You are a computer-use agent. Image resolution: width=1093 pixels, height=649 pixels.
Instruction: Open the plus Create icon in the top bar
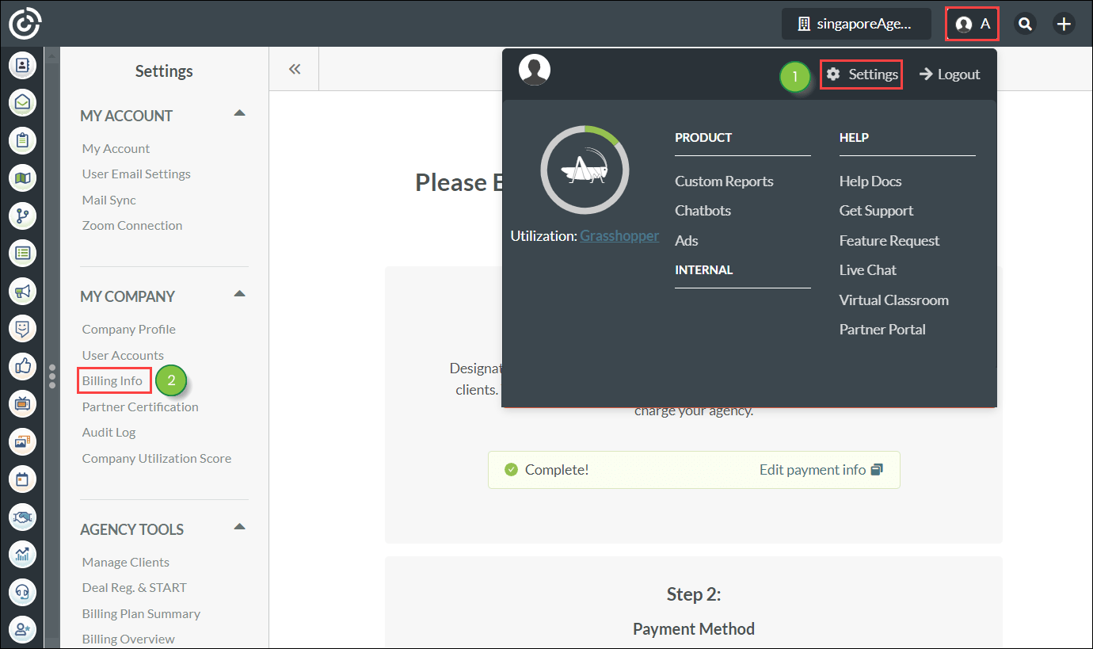tap(1063, 24)
